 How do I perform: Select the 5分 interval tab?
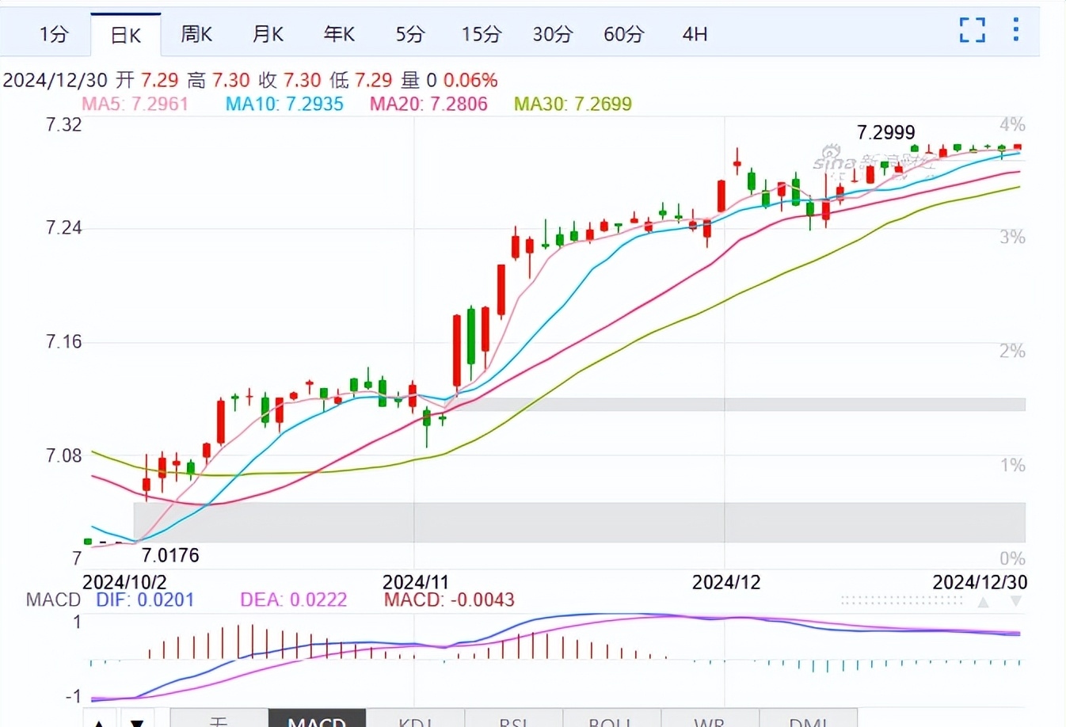tap(410, 34)
